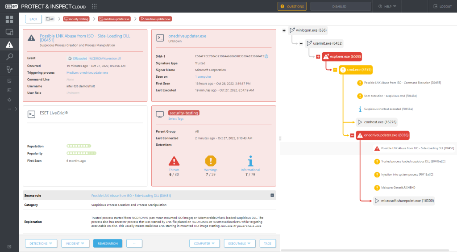
Task: Open the Detections dropdown button
Action: pyautogui.click(x=42, y=243)
